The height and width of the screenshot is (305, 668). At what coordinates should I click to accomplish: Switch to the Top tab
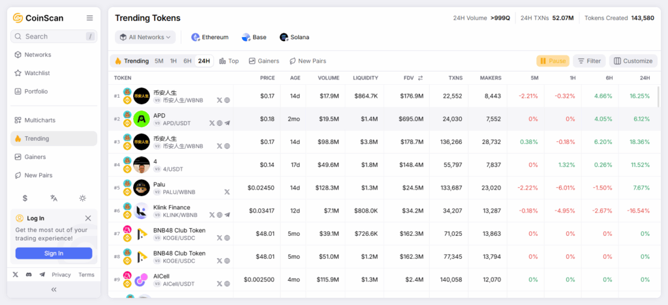coord(229,61)
